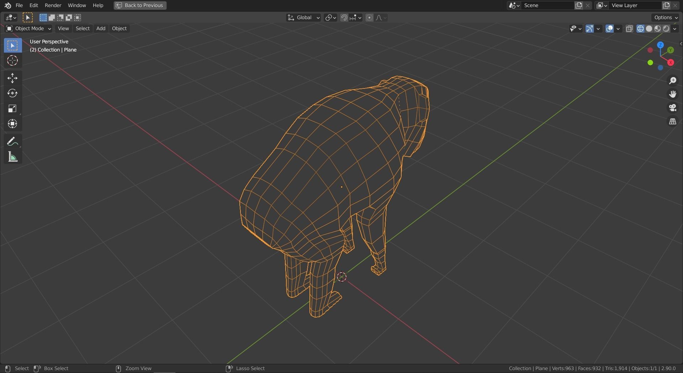Image resolution: width=683 pixels, height=373 pixels.
Task: Toggle viewport gizmos display
Action: (589, 29)
